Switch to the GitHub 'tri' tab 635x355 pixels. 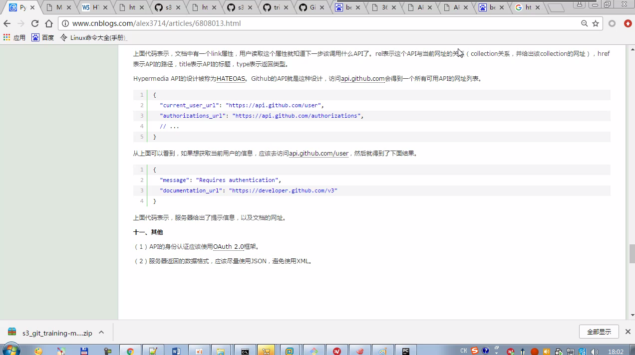tap(276, 7)
